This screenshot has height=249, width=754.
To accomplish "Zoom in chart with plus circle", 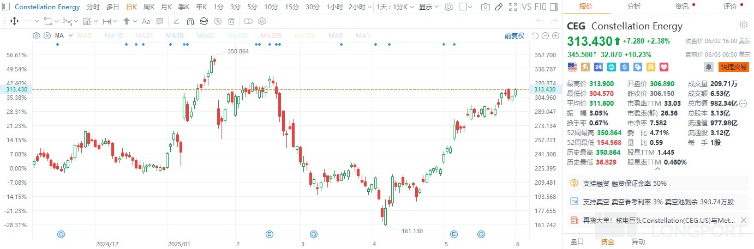I will (x=555, y=35).
